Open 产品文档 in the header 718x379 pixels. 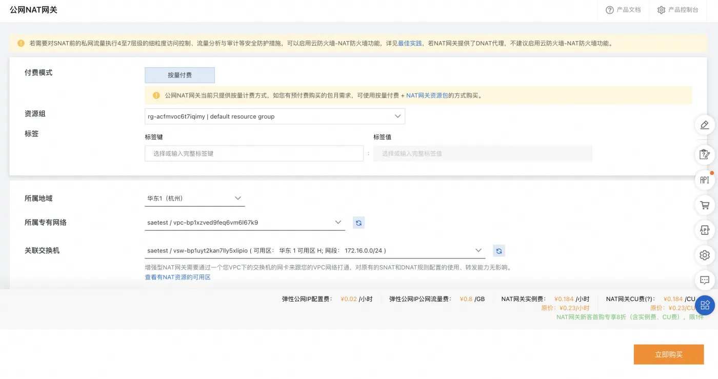(x=629, y=10)
